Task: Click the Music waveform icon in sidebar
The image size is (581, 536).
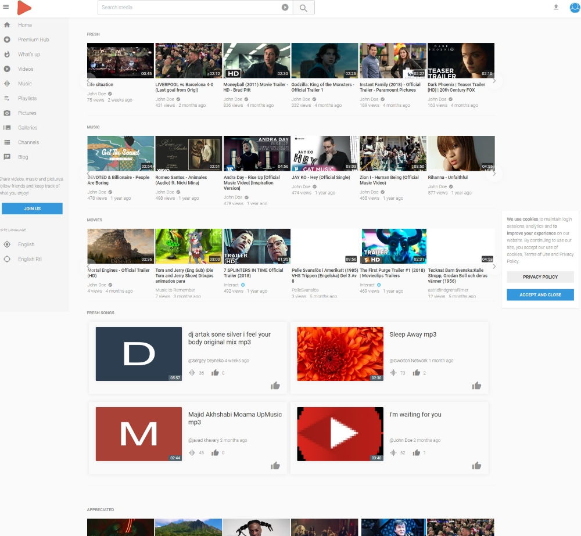Action: coord(7,84)
